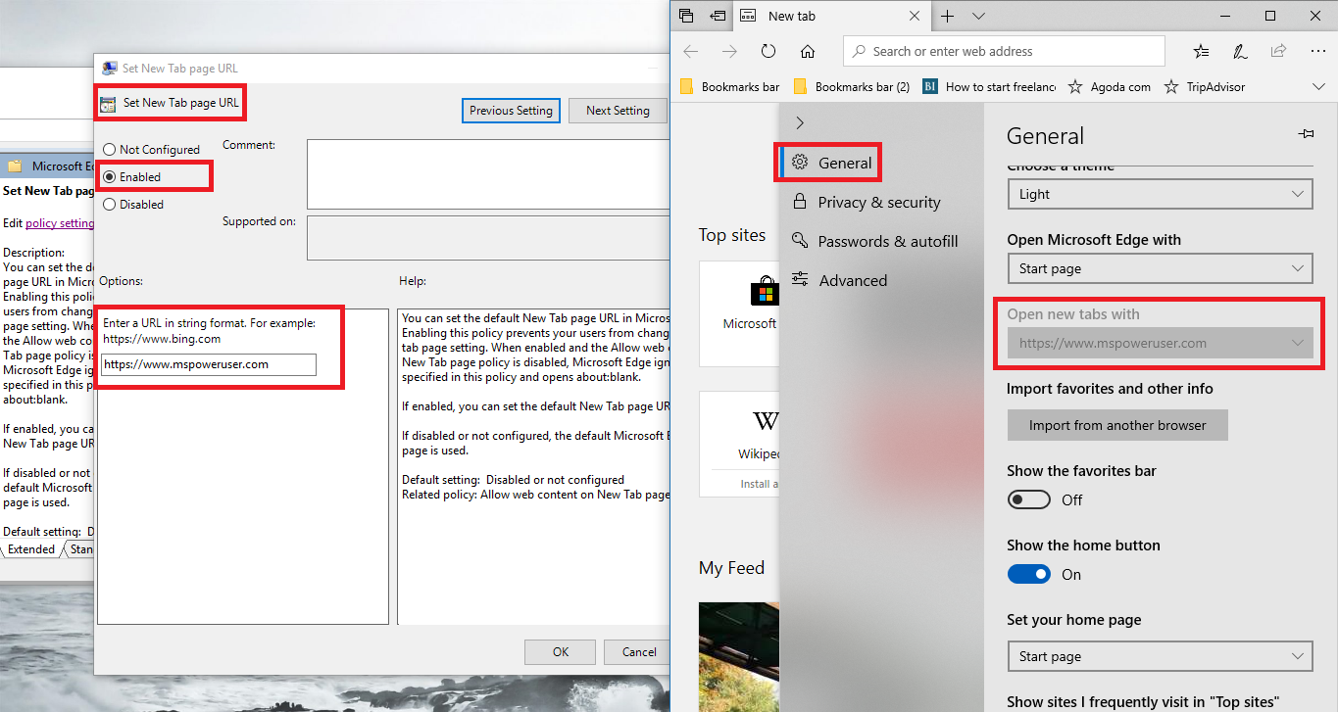Select Passwords & autofill section
The image size is (1338, 712).
point(873,241)
